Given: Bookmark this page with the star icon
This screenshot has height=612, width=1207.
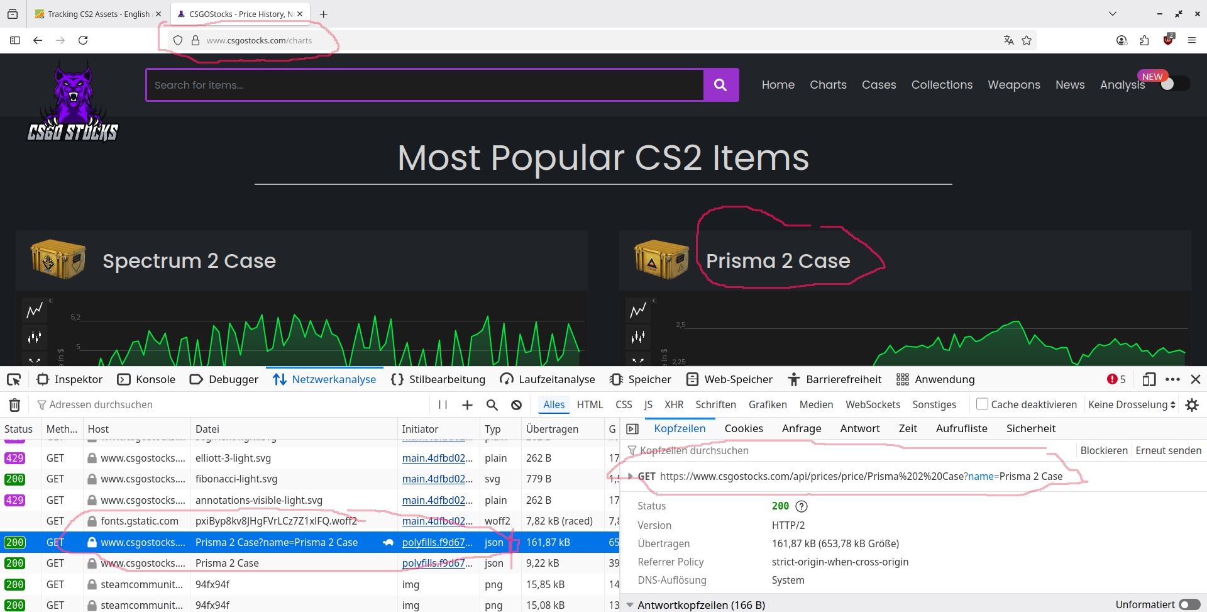Looking at the screenshot, I should tap(1027, 40).
